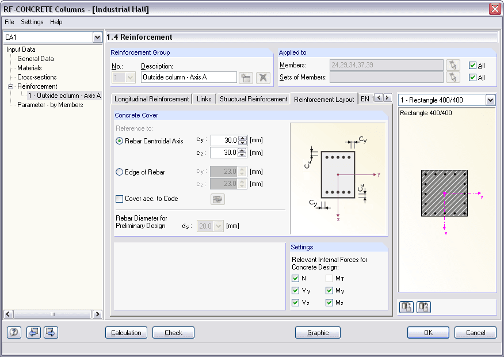Click the Calculation button
This screenshot has height=357, width=504.
[126, 333]
